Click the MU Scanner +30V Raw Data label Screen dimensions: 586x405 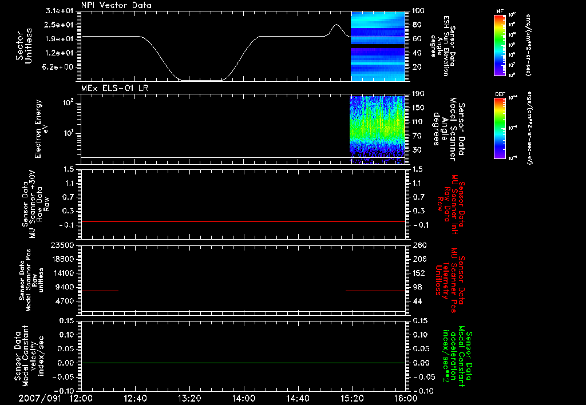(36, 204)
